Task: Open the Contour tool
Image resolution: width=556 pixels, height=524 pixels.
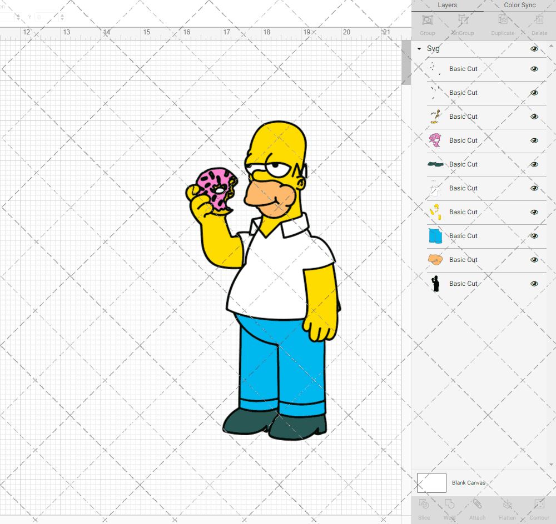Action: (539, 504)
